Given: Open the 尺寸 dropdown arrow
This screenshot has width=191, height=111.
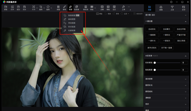Looking at the screenshot, I should 37,8.
